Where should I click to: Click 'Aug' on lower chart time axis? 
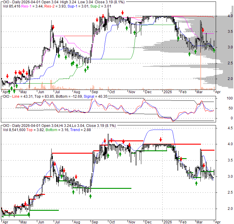click(77, 222)
